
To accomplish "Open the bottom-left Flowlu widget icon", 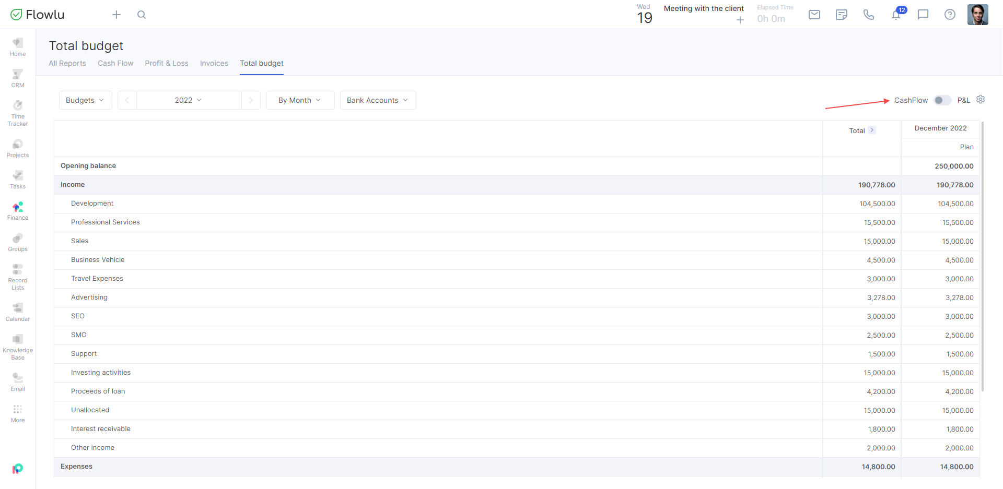I will click(x=18, y=469).
